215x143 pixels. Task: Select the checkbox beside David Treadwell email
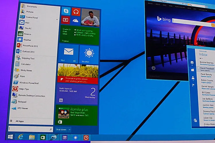[x=198, y=69]
